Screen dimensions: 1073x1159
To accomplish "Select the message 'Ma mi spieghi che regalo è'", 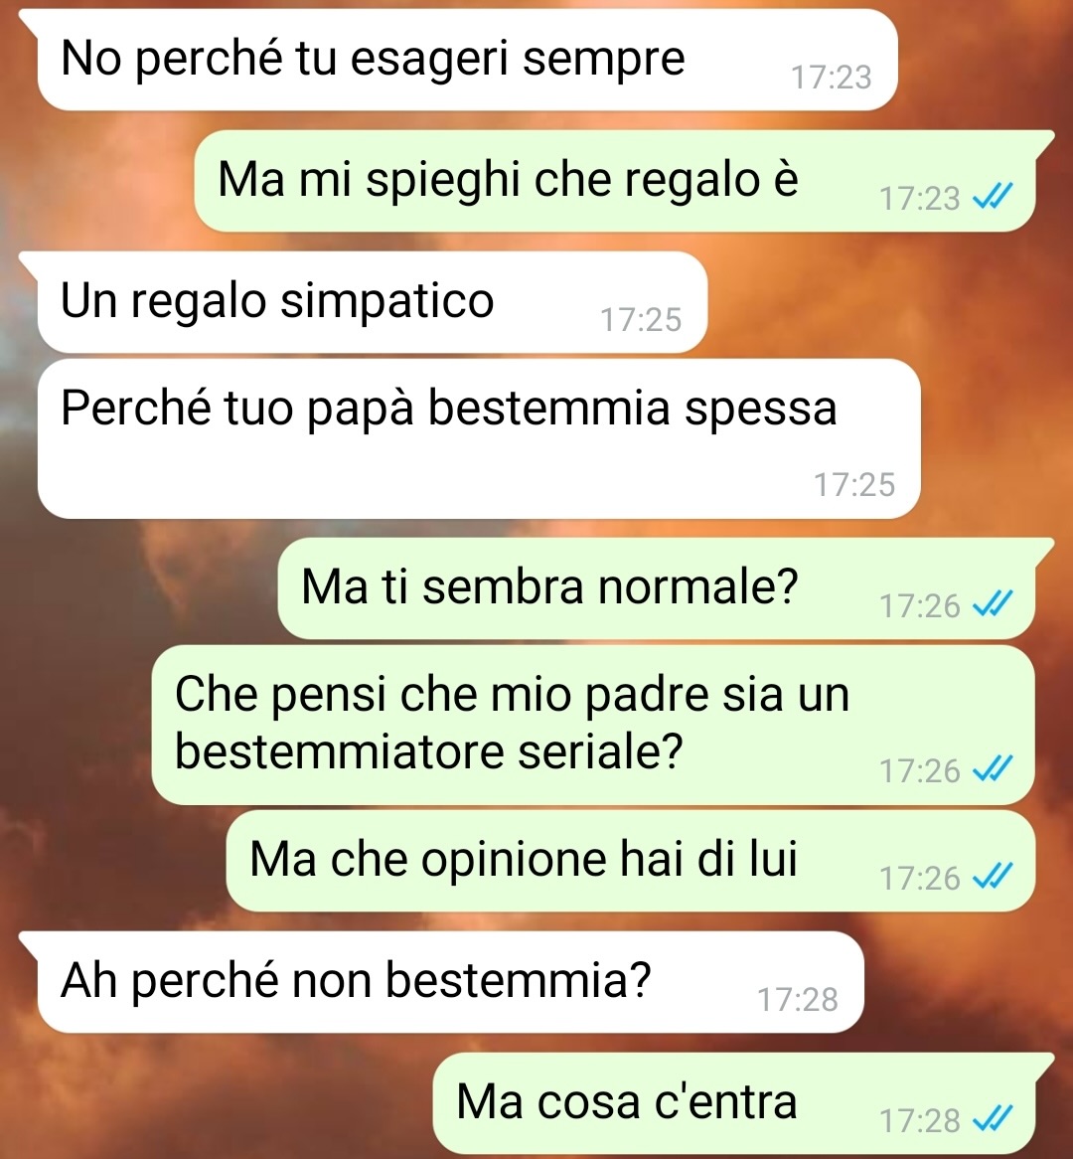I will coord(614,181).
